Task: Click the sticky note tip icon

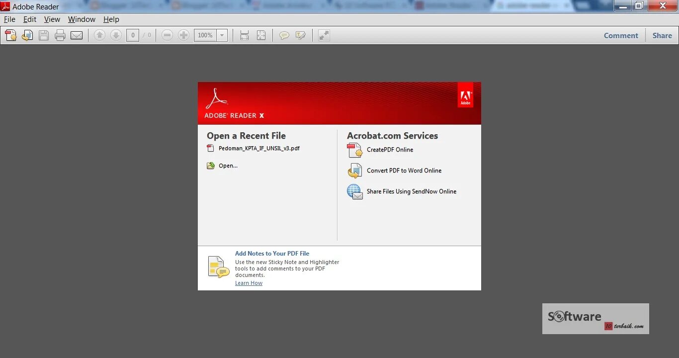Action: (218, 267)
